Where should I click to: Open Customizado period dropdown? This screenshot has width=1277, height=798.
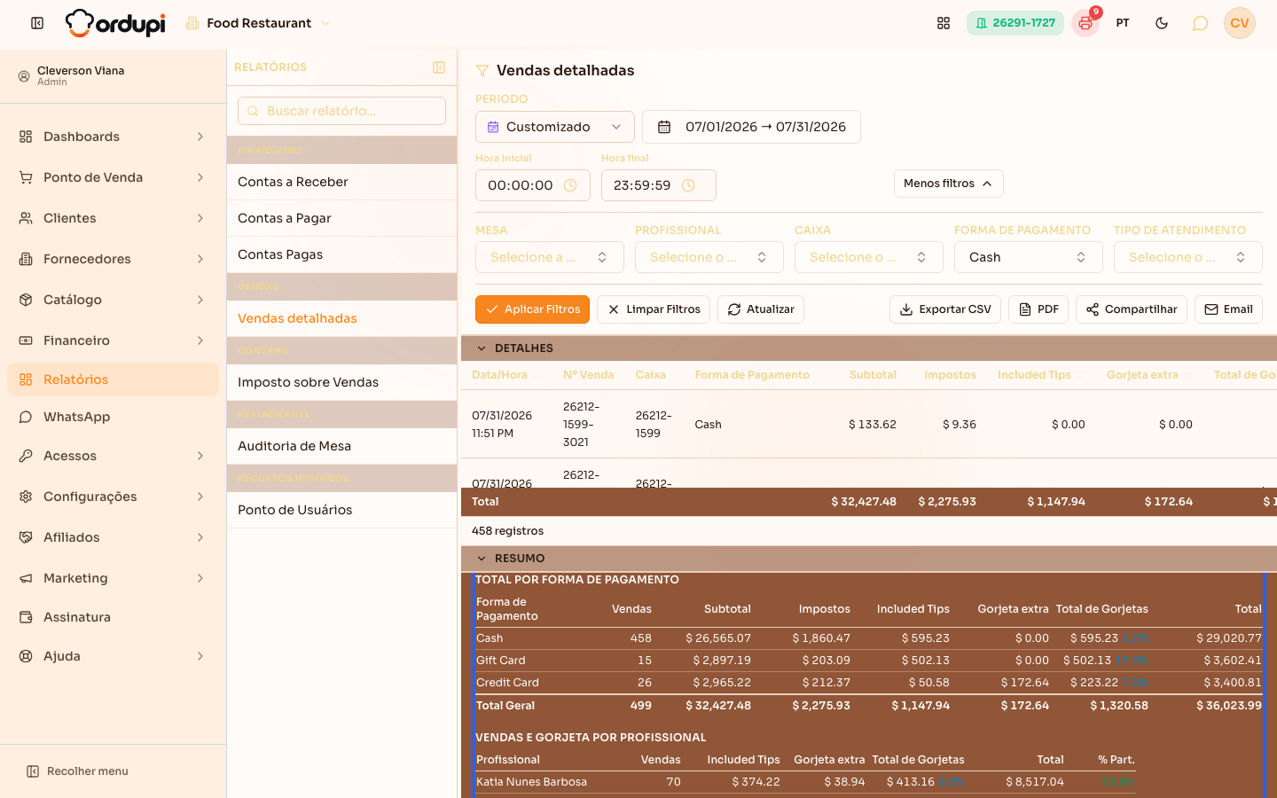coord(555,127)
